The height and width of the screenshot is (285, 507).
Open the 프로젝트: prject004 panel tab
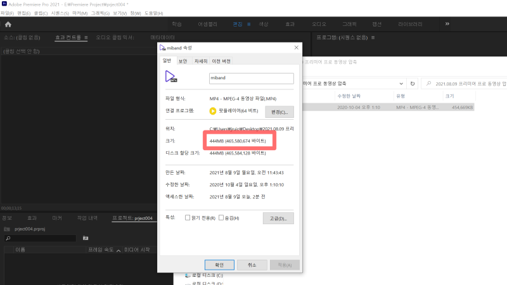pos(132,218)
